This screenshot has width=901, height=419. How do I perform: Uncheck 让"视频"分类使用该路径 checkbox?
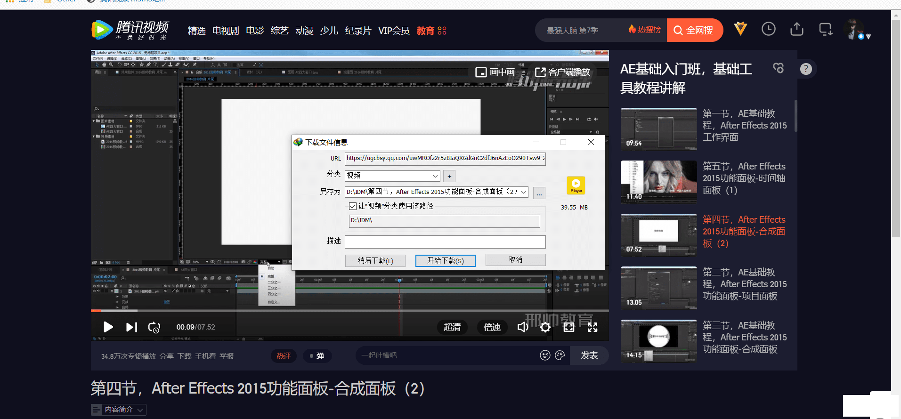(x=352, y=206)
